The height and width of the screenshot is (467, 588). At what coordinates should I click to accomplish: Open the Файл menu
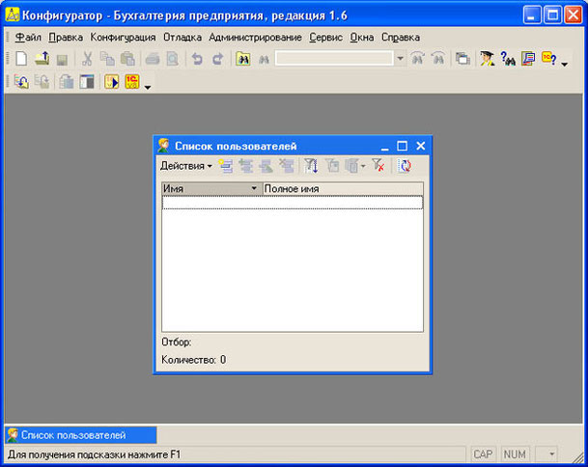[28, 38]
